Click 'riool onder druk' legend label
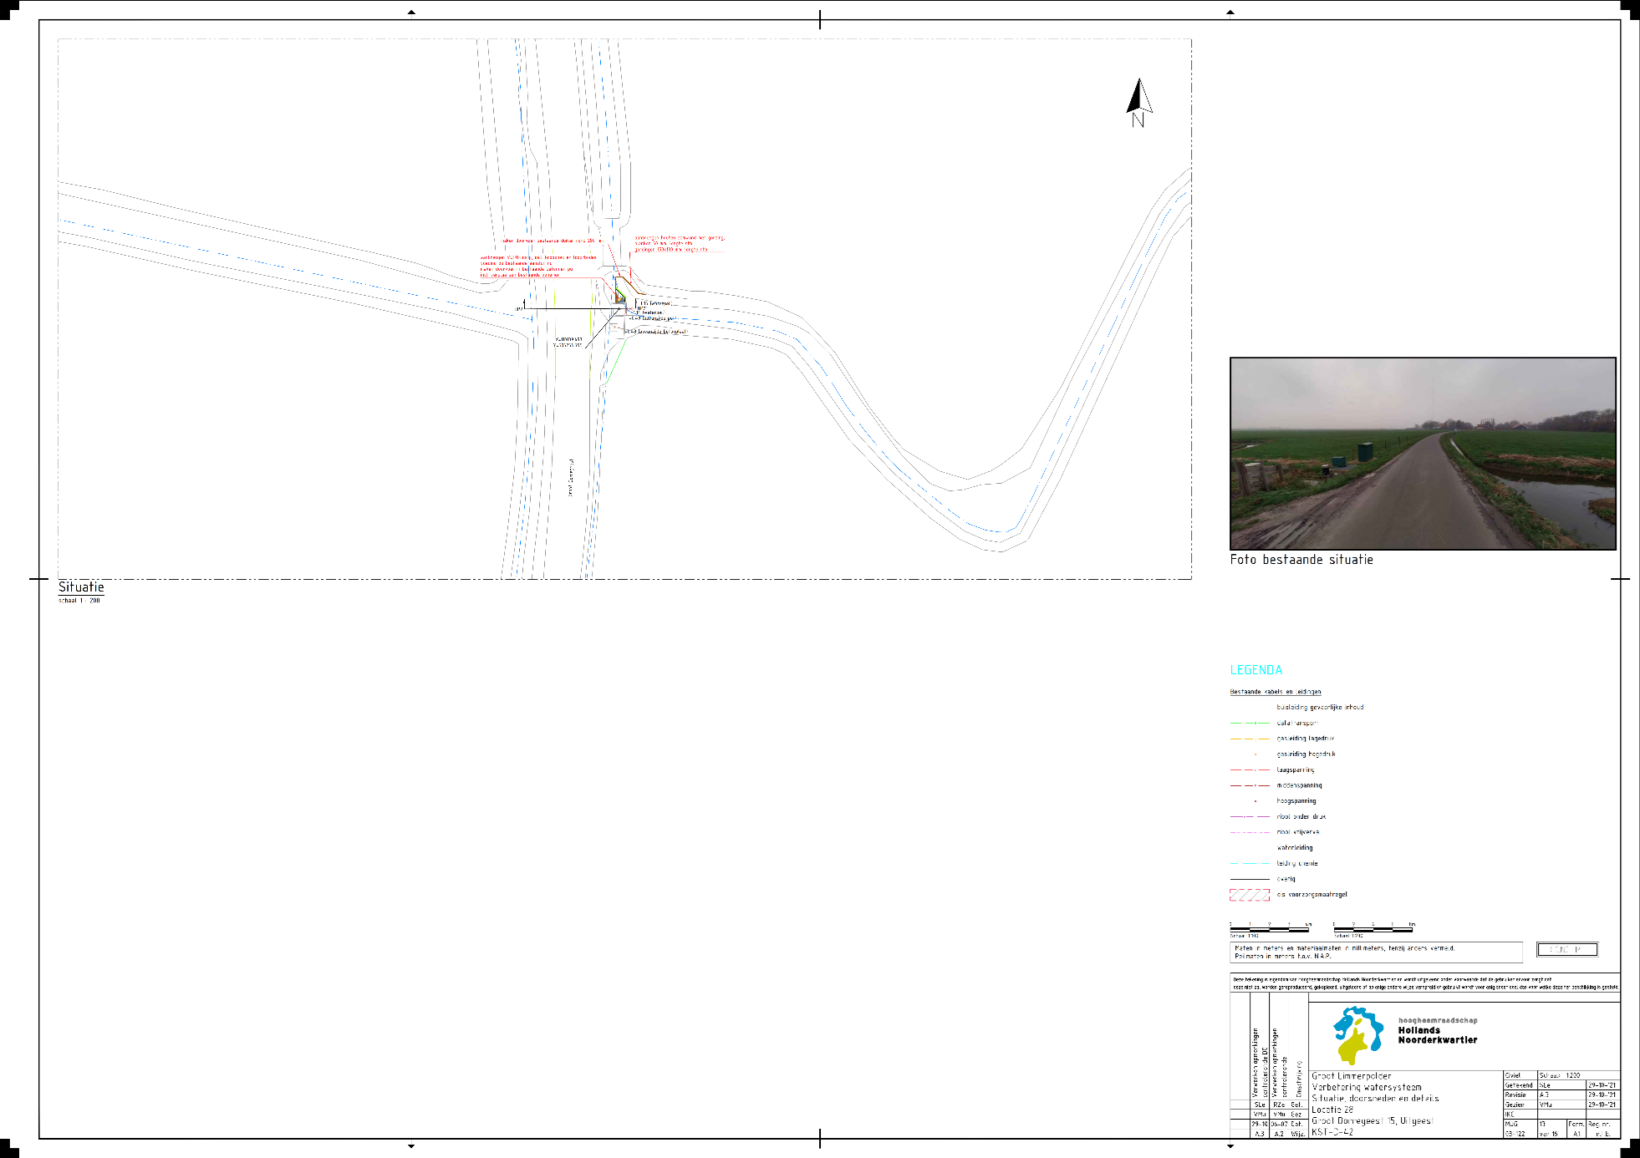This screenshot has width=1640, height=1158. pyautogui.click(x=1301, y=816)
